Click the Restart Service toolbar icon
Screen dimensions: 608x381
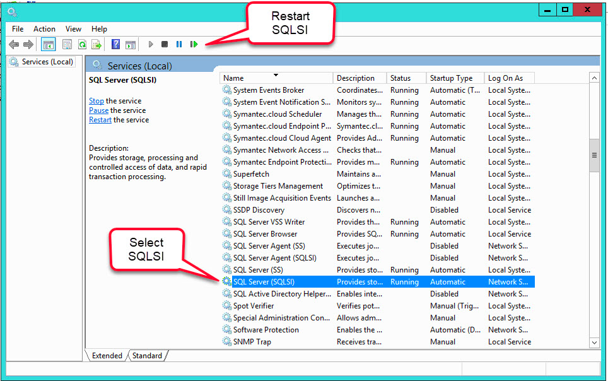coord(194,44)
